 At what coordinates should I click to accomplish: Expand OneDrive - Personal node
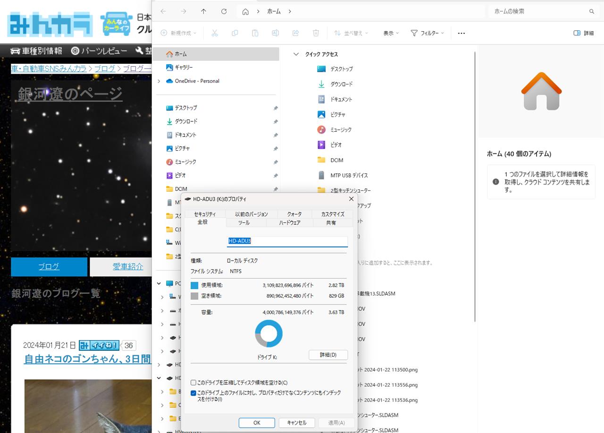(159, 81)
